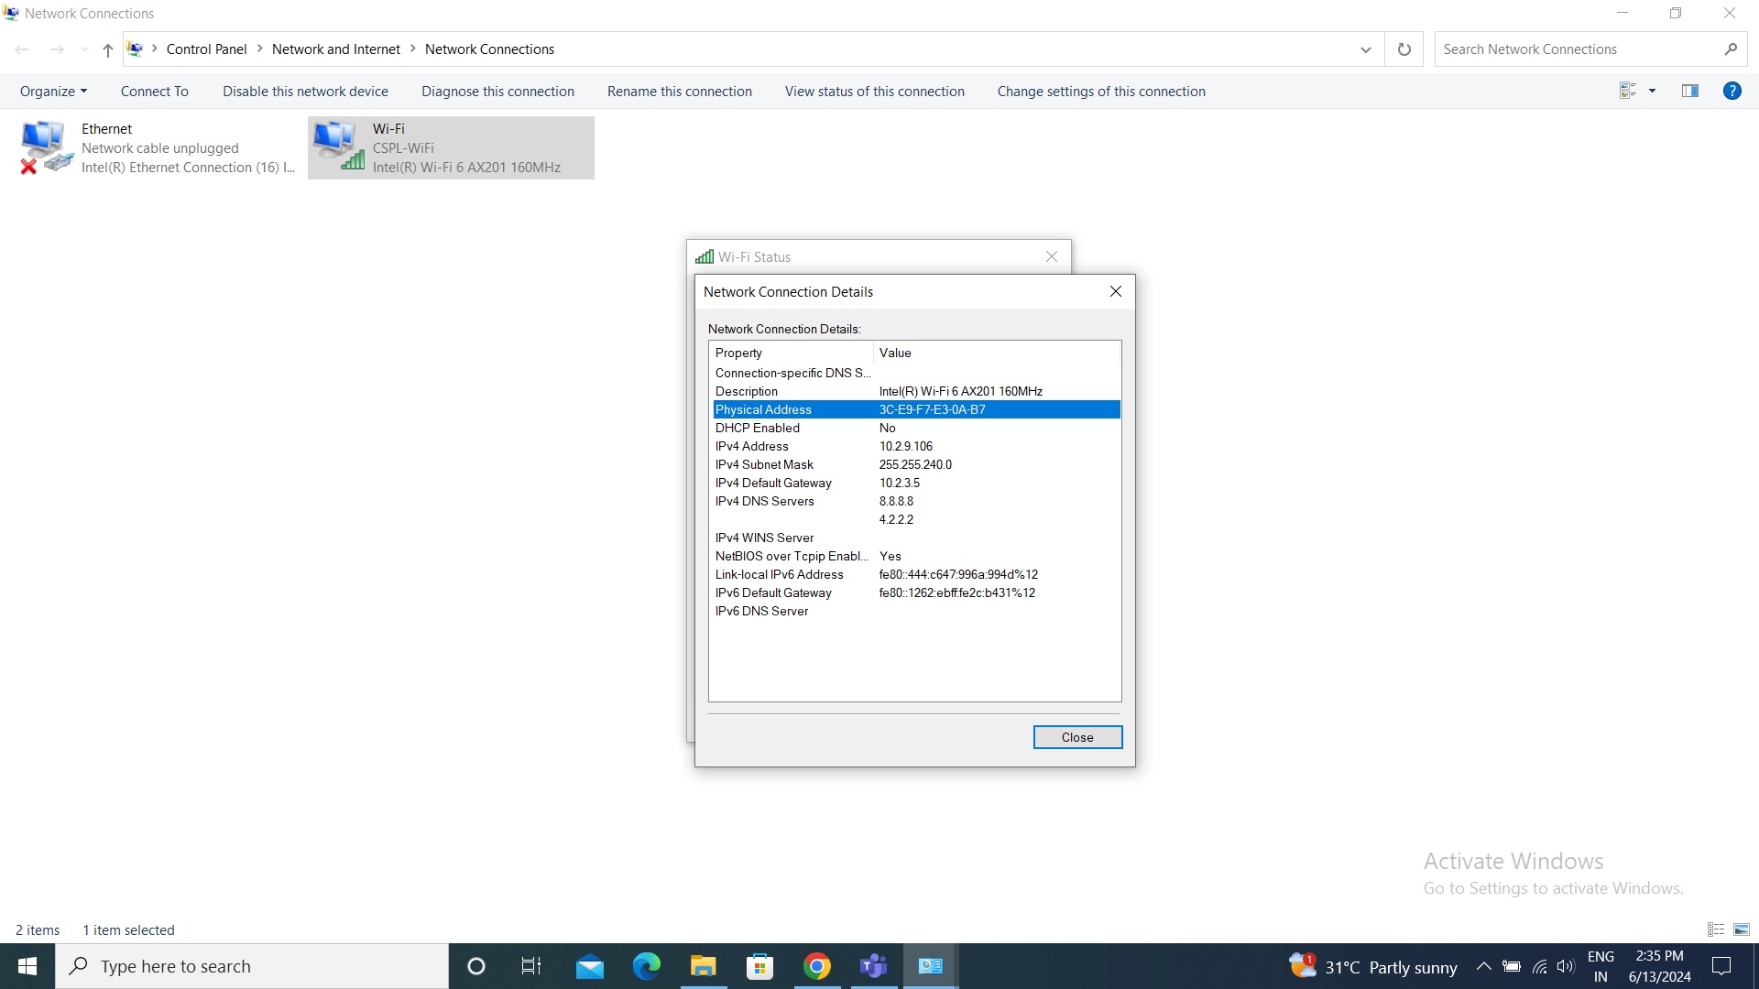Click the ENG IN language indicator
This screenshot has height=989, width=1759.
pos(1601,966)
